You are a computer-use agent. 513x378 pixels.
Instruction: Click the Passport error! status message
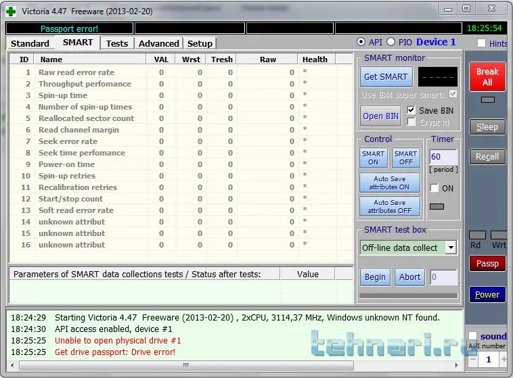(69, 29)
